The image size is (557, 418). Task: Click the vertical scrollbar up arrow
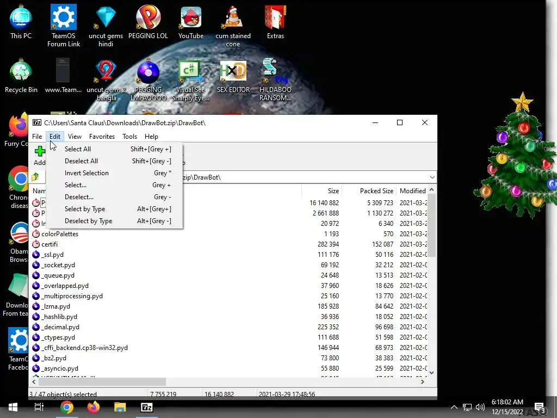(x=431, y=190)
